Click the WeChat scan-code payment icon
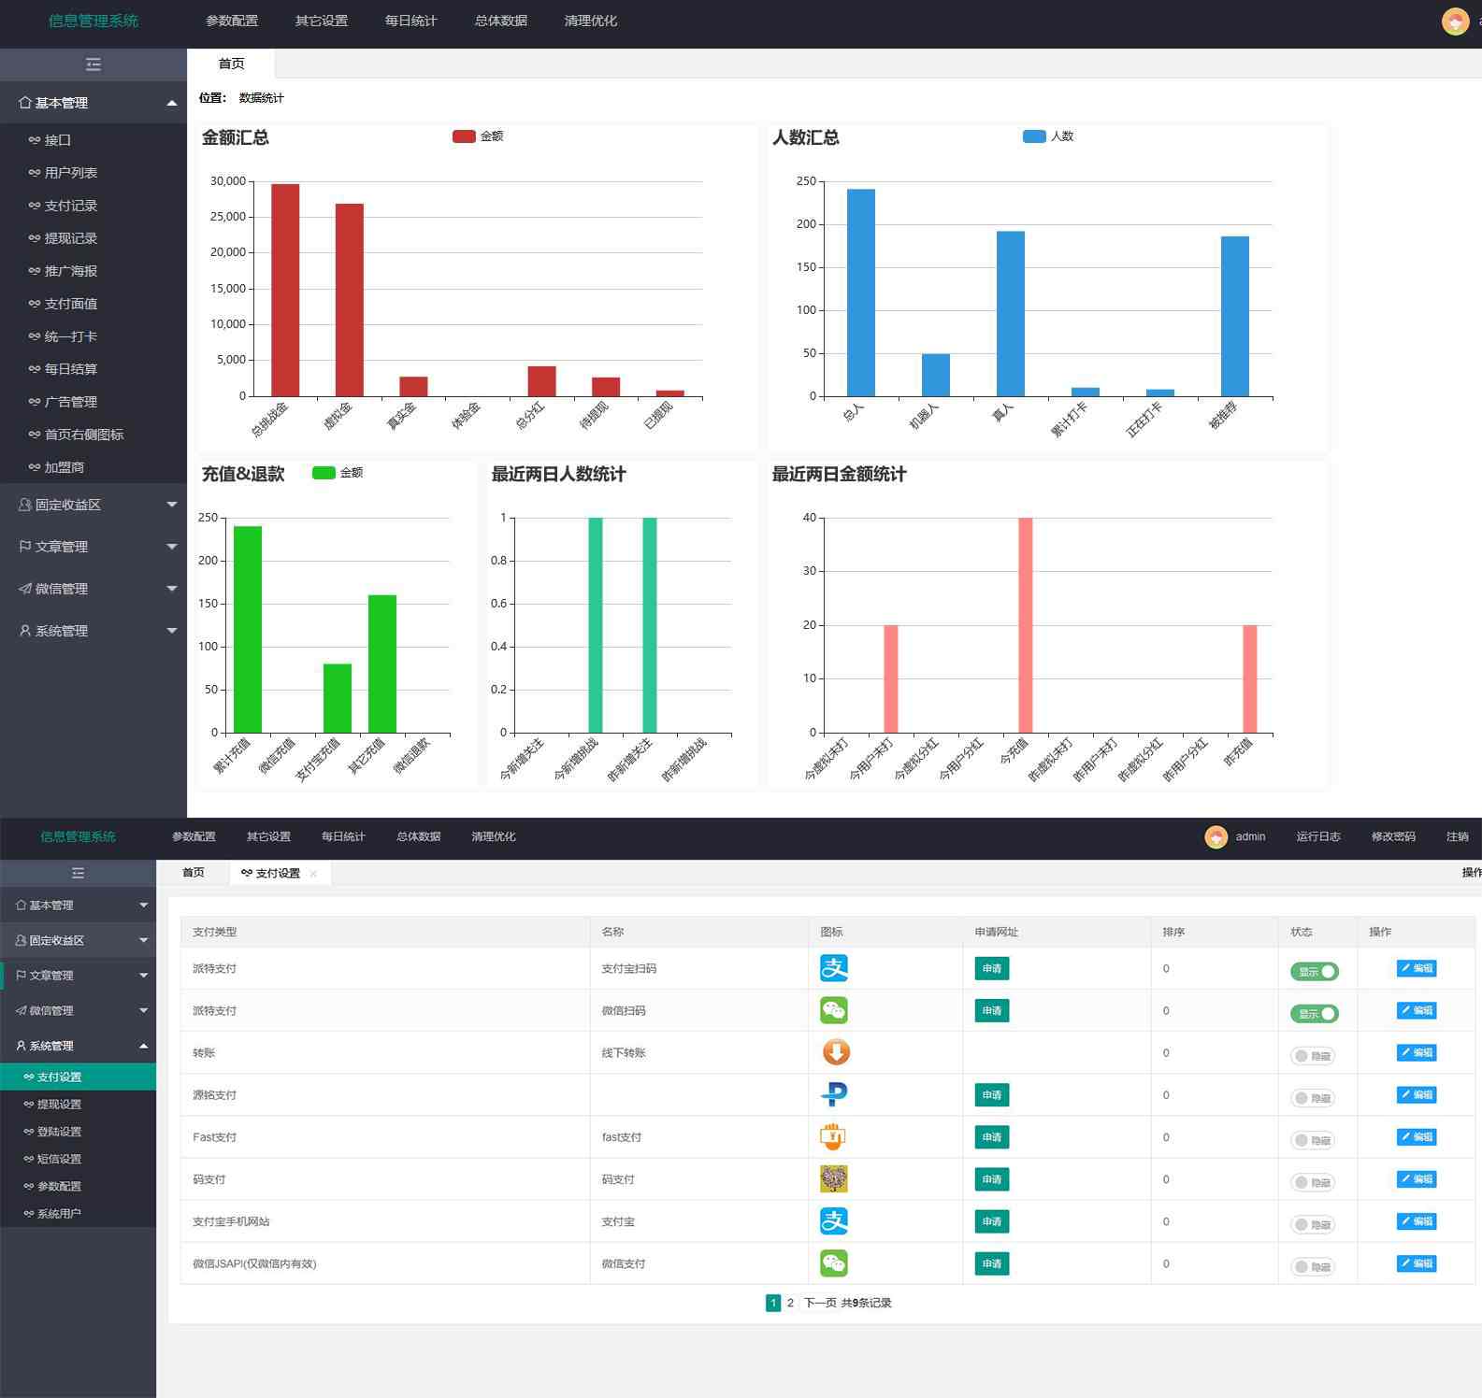Screen dimensions: 1482x1398 pyautogui.click(x=833, y=1010)
